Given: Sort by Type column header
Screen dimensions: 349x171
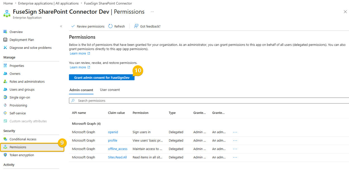Looking at the screenshot, I should [172, 113].
